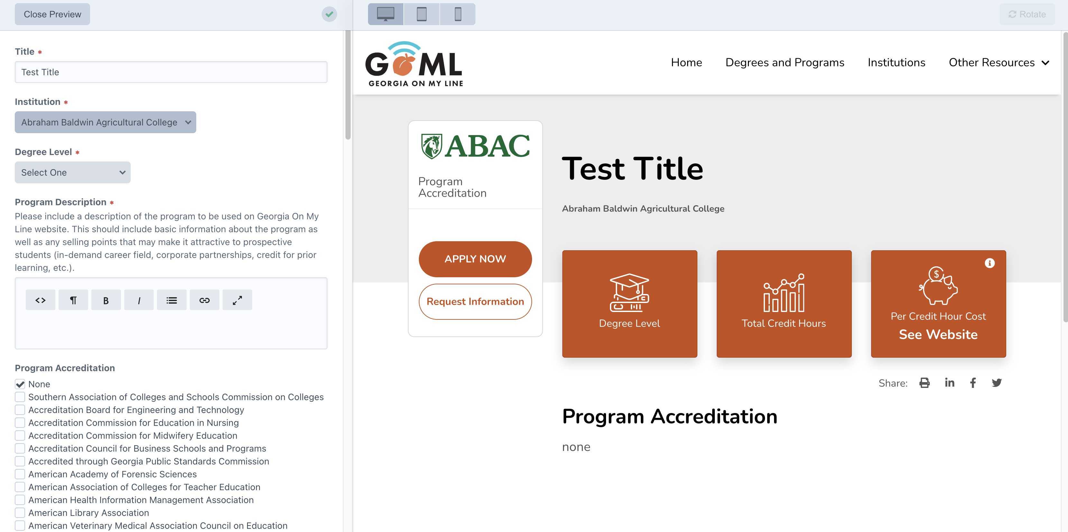Open the Institution dropdown

(x=105, y=122)
